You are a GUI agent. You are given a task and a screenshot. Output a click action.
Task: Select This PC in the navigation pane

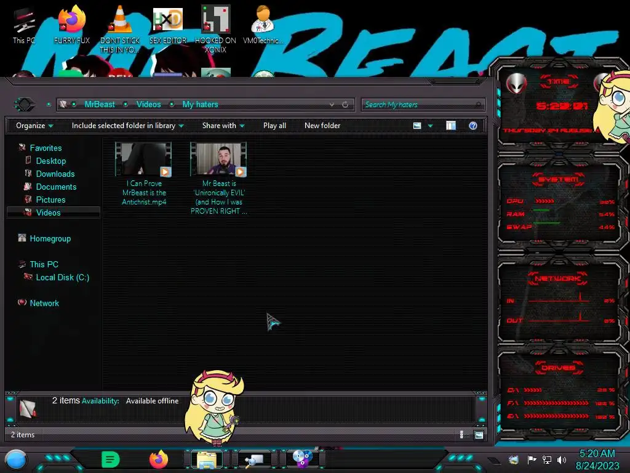(x=44, y=264)
